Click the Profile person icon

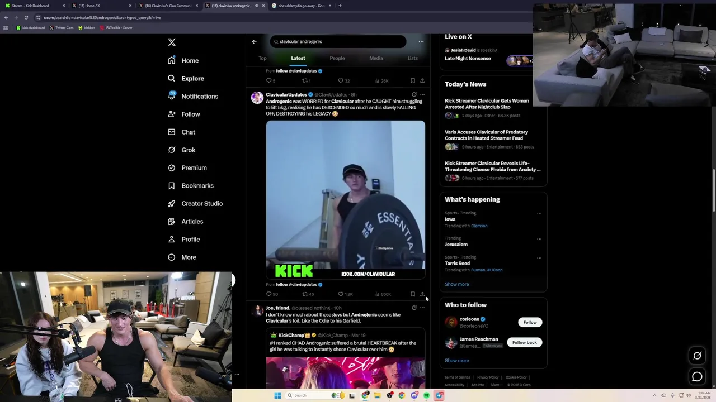[x=172, y=239]
